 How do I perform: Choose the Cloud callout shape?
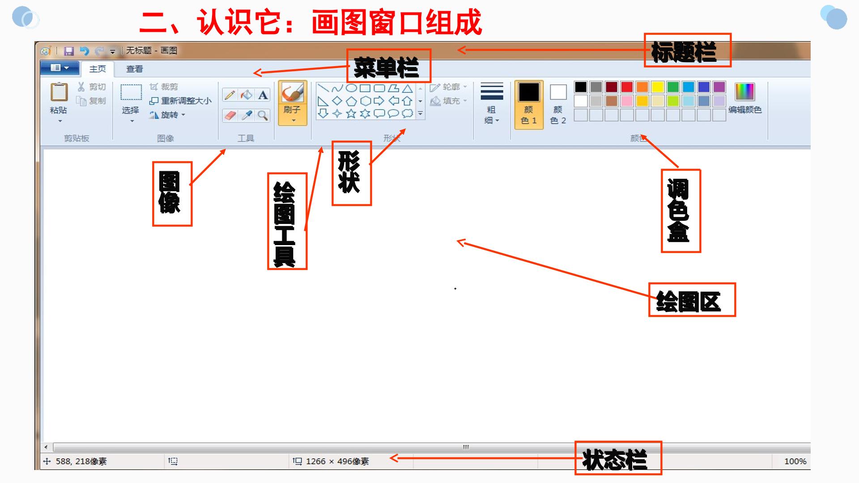pos(407,114)
